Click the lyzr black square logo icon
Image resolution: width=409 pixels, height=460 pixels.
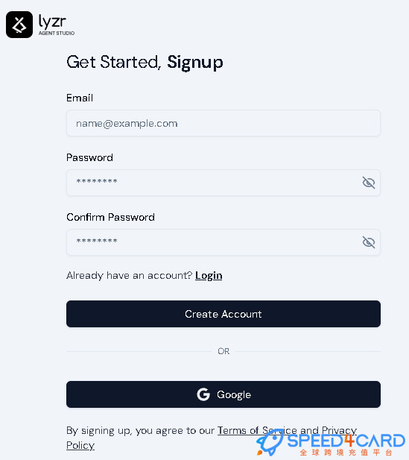pyautogui.click(x=19, y=25)
